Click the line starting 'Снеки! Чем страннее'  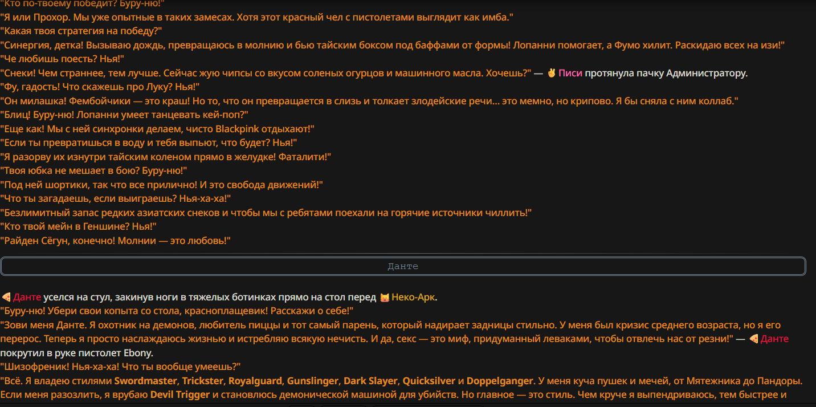(x=266, y=73)
